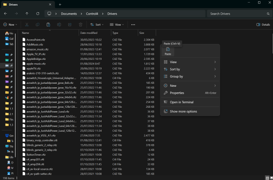The image size is (273, 180).
Task: Click Control4 in the address bar
Action: [x=92, y=14]
